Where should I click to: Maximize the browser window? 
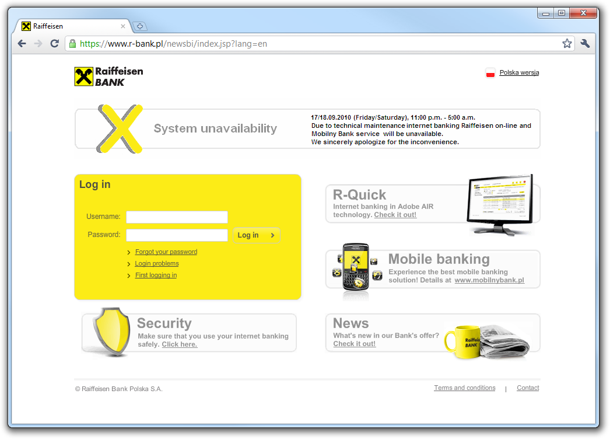pos(562,13)
